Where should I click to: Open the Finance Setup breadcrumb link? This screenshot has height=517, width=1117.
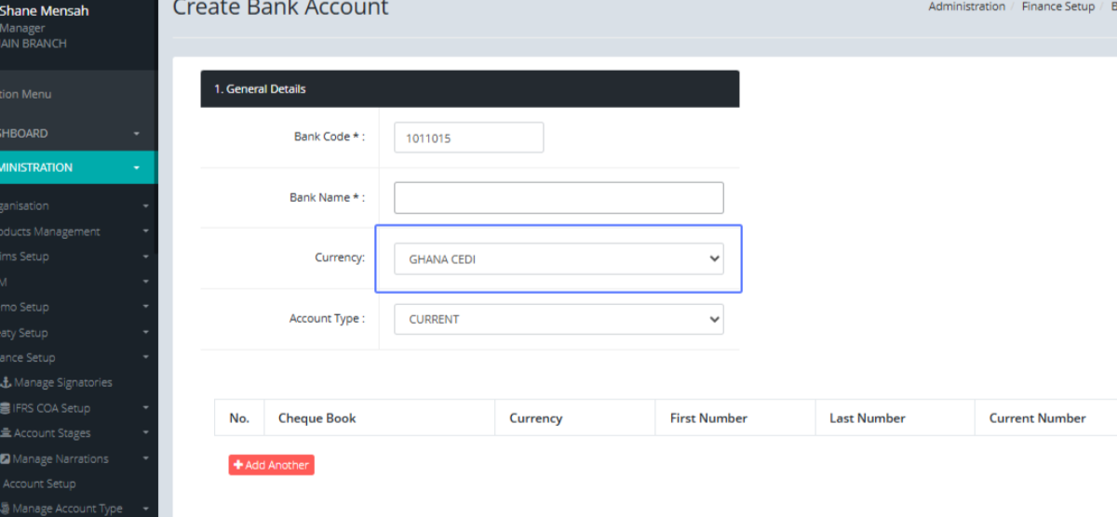pyautogui.click(x=1059, y=7)
